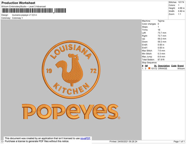
Task: Click the 'Color changes:' label
Action: (149, 24)
